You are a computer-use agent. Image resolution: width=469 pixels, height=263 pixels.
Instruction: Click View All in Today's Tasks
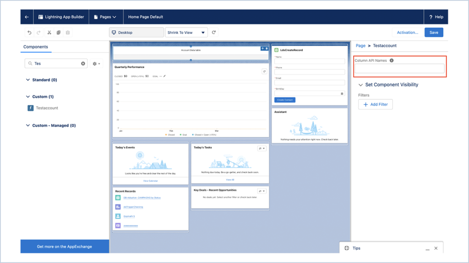tap(230, 180)
